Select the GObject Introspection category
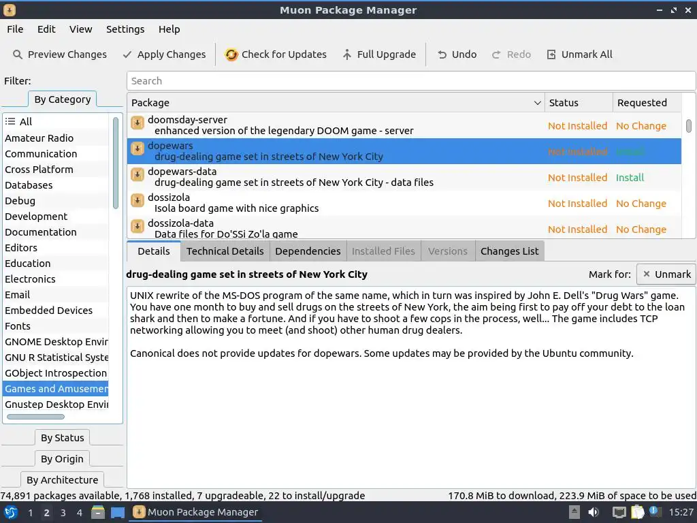Viewport: 697px width, 523px height. point(56,373)
